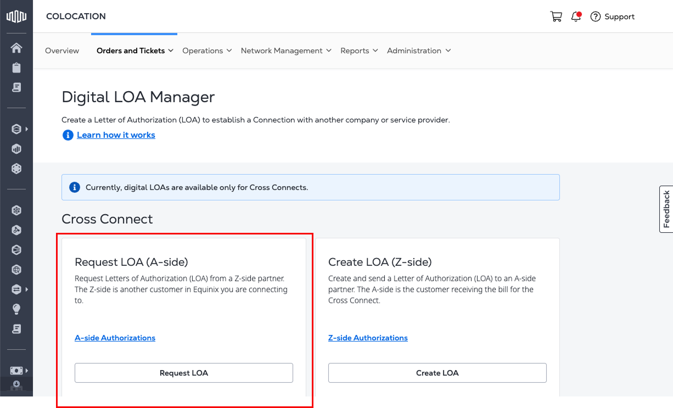
Task: Open the Network Management dropdown
Action: point(286,51)
